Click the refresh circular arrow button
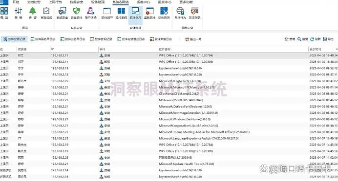 click(316, 39)
